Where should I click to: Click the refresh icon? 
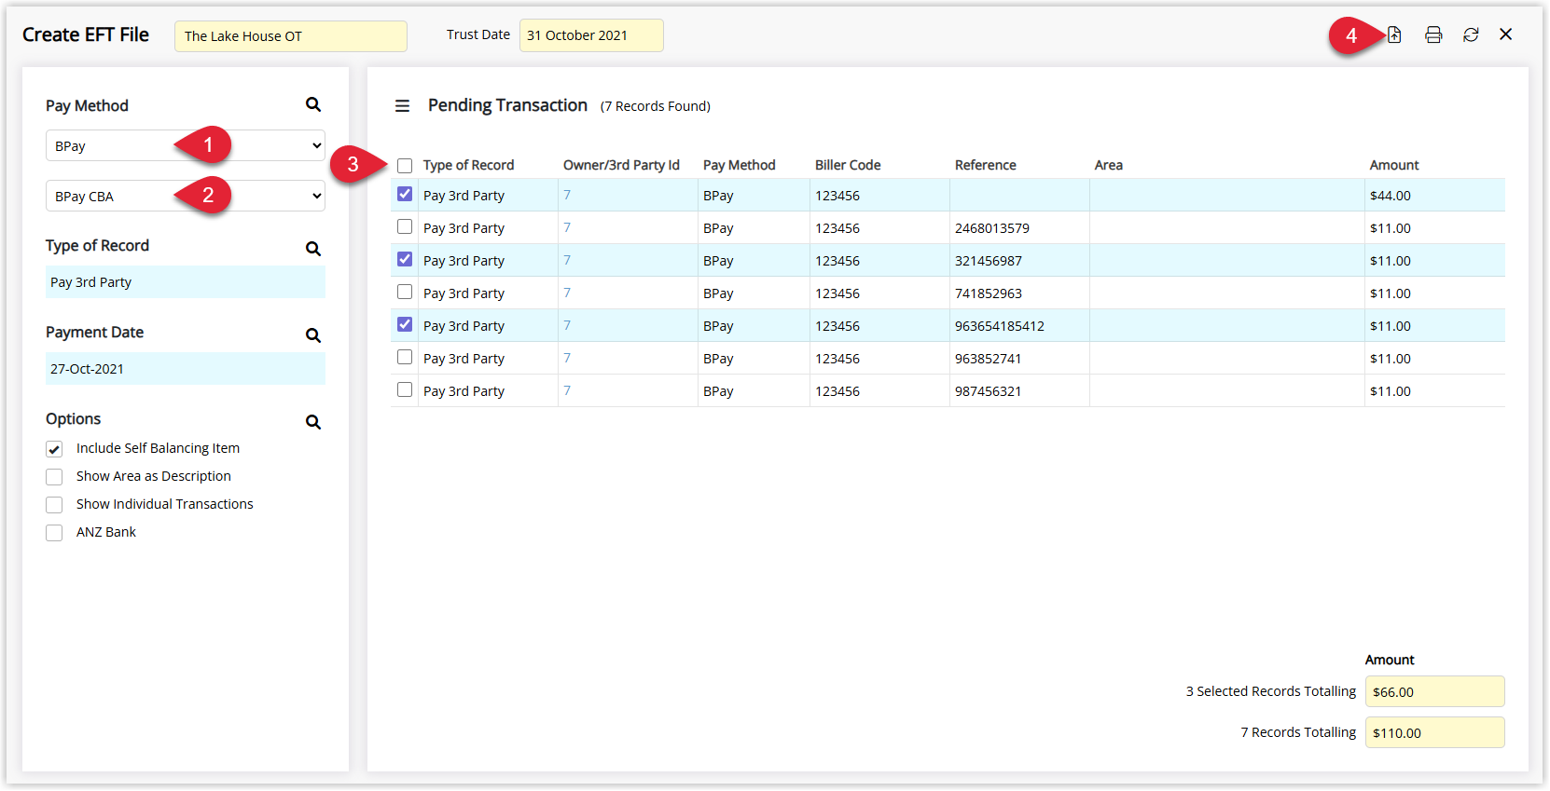pos(1471,34)
